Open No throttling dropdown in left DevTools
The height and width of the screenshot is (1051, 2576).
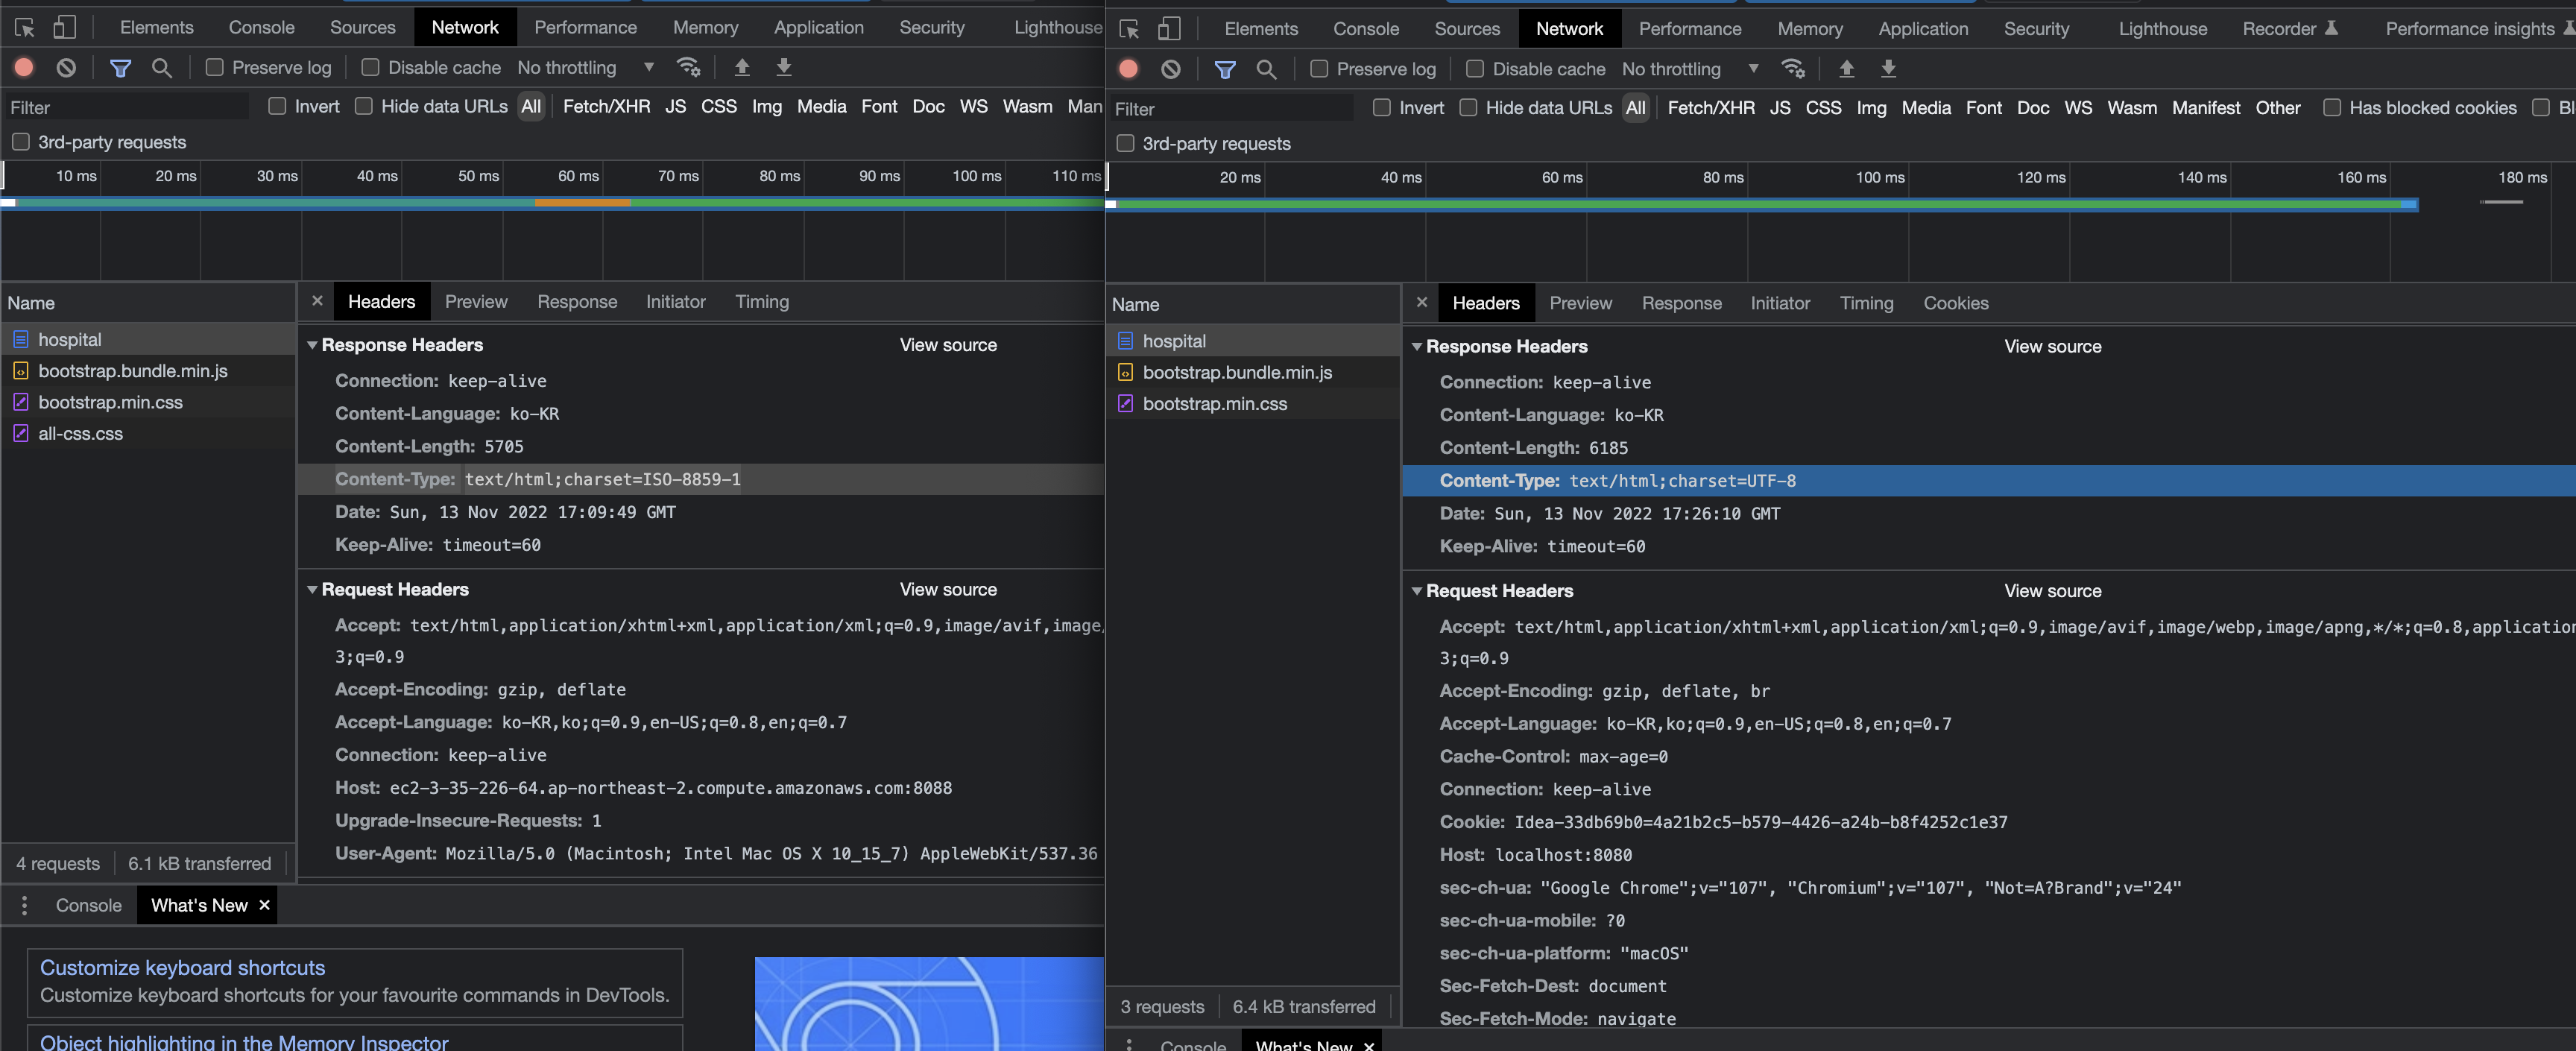tap(586, 67)
